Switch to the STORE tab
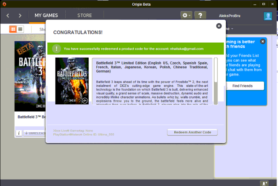 (85, 16)
